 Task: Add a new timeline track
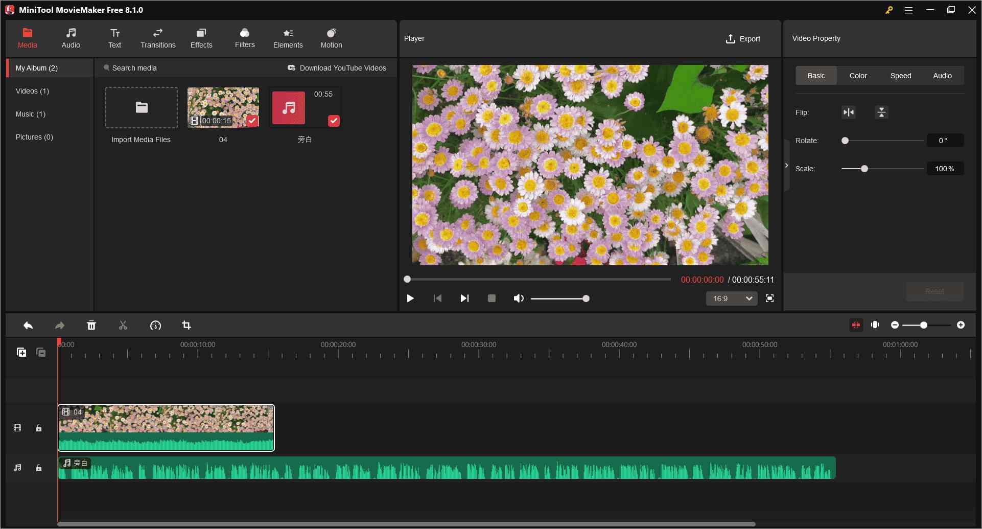pos(21,352)
